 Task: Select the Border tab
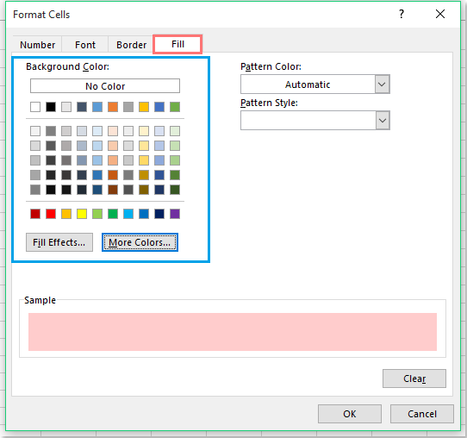[131, 45]
